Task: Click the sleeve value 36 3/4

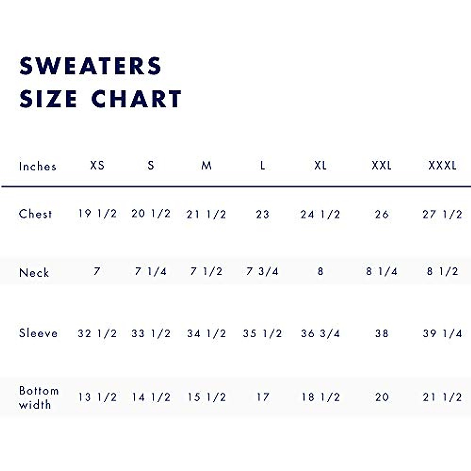Action: pos(320,333)
